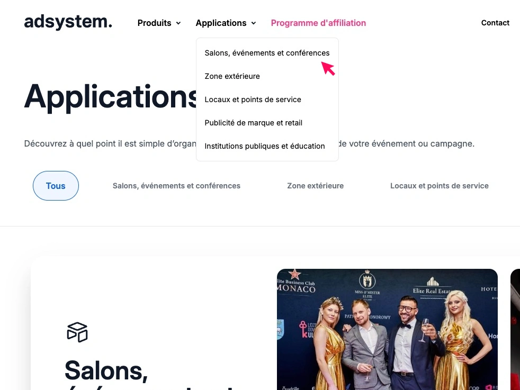Go to Programme d'affiliation

(318, 23)
